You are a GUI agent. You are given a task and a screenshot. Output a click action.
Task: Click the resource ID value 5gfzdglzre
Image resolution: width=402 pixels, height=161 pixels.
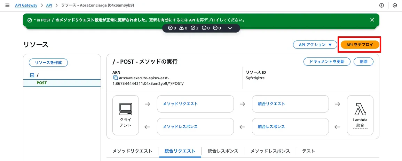click(255, 78)
